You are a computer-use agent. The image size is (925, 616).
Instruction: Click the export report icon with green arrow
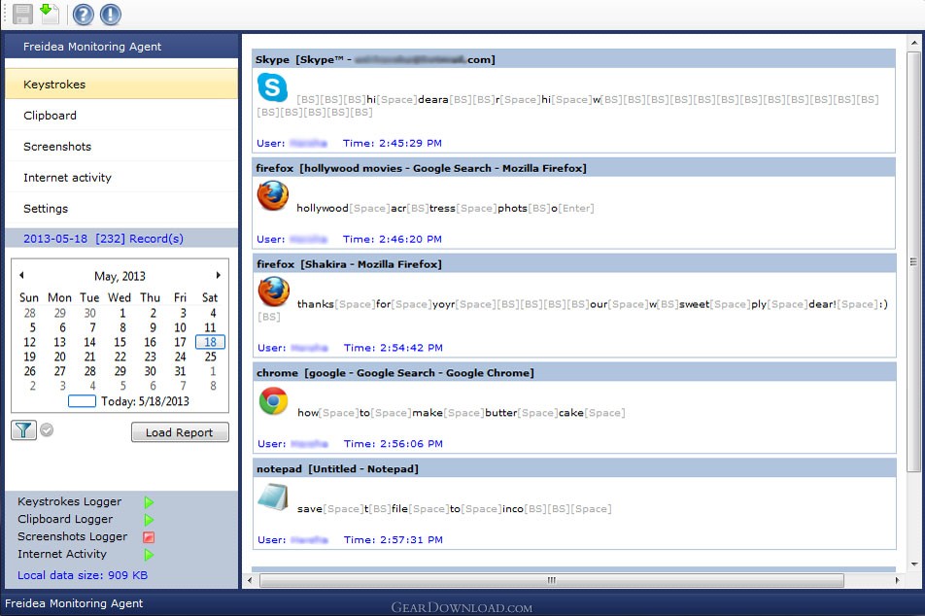51,14
